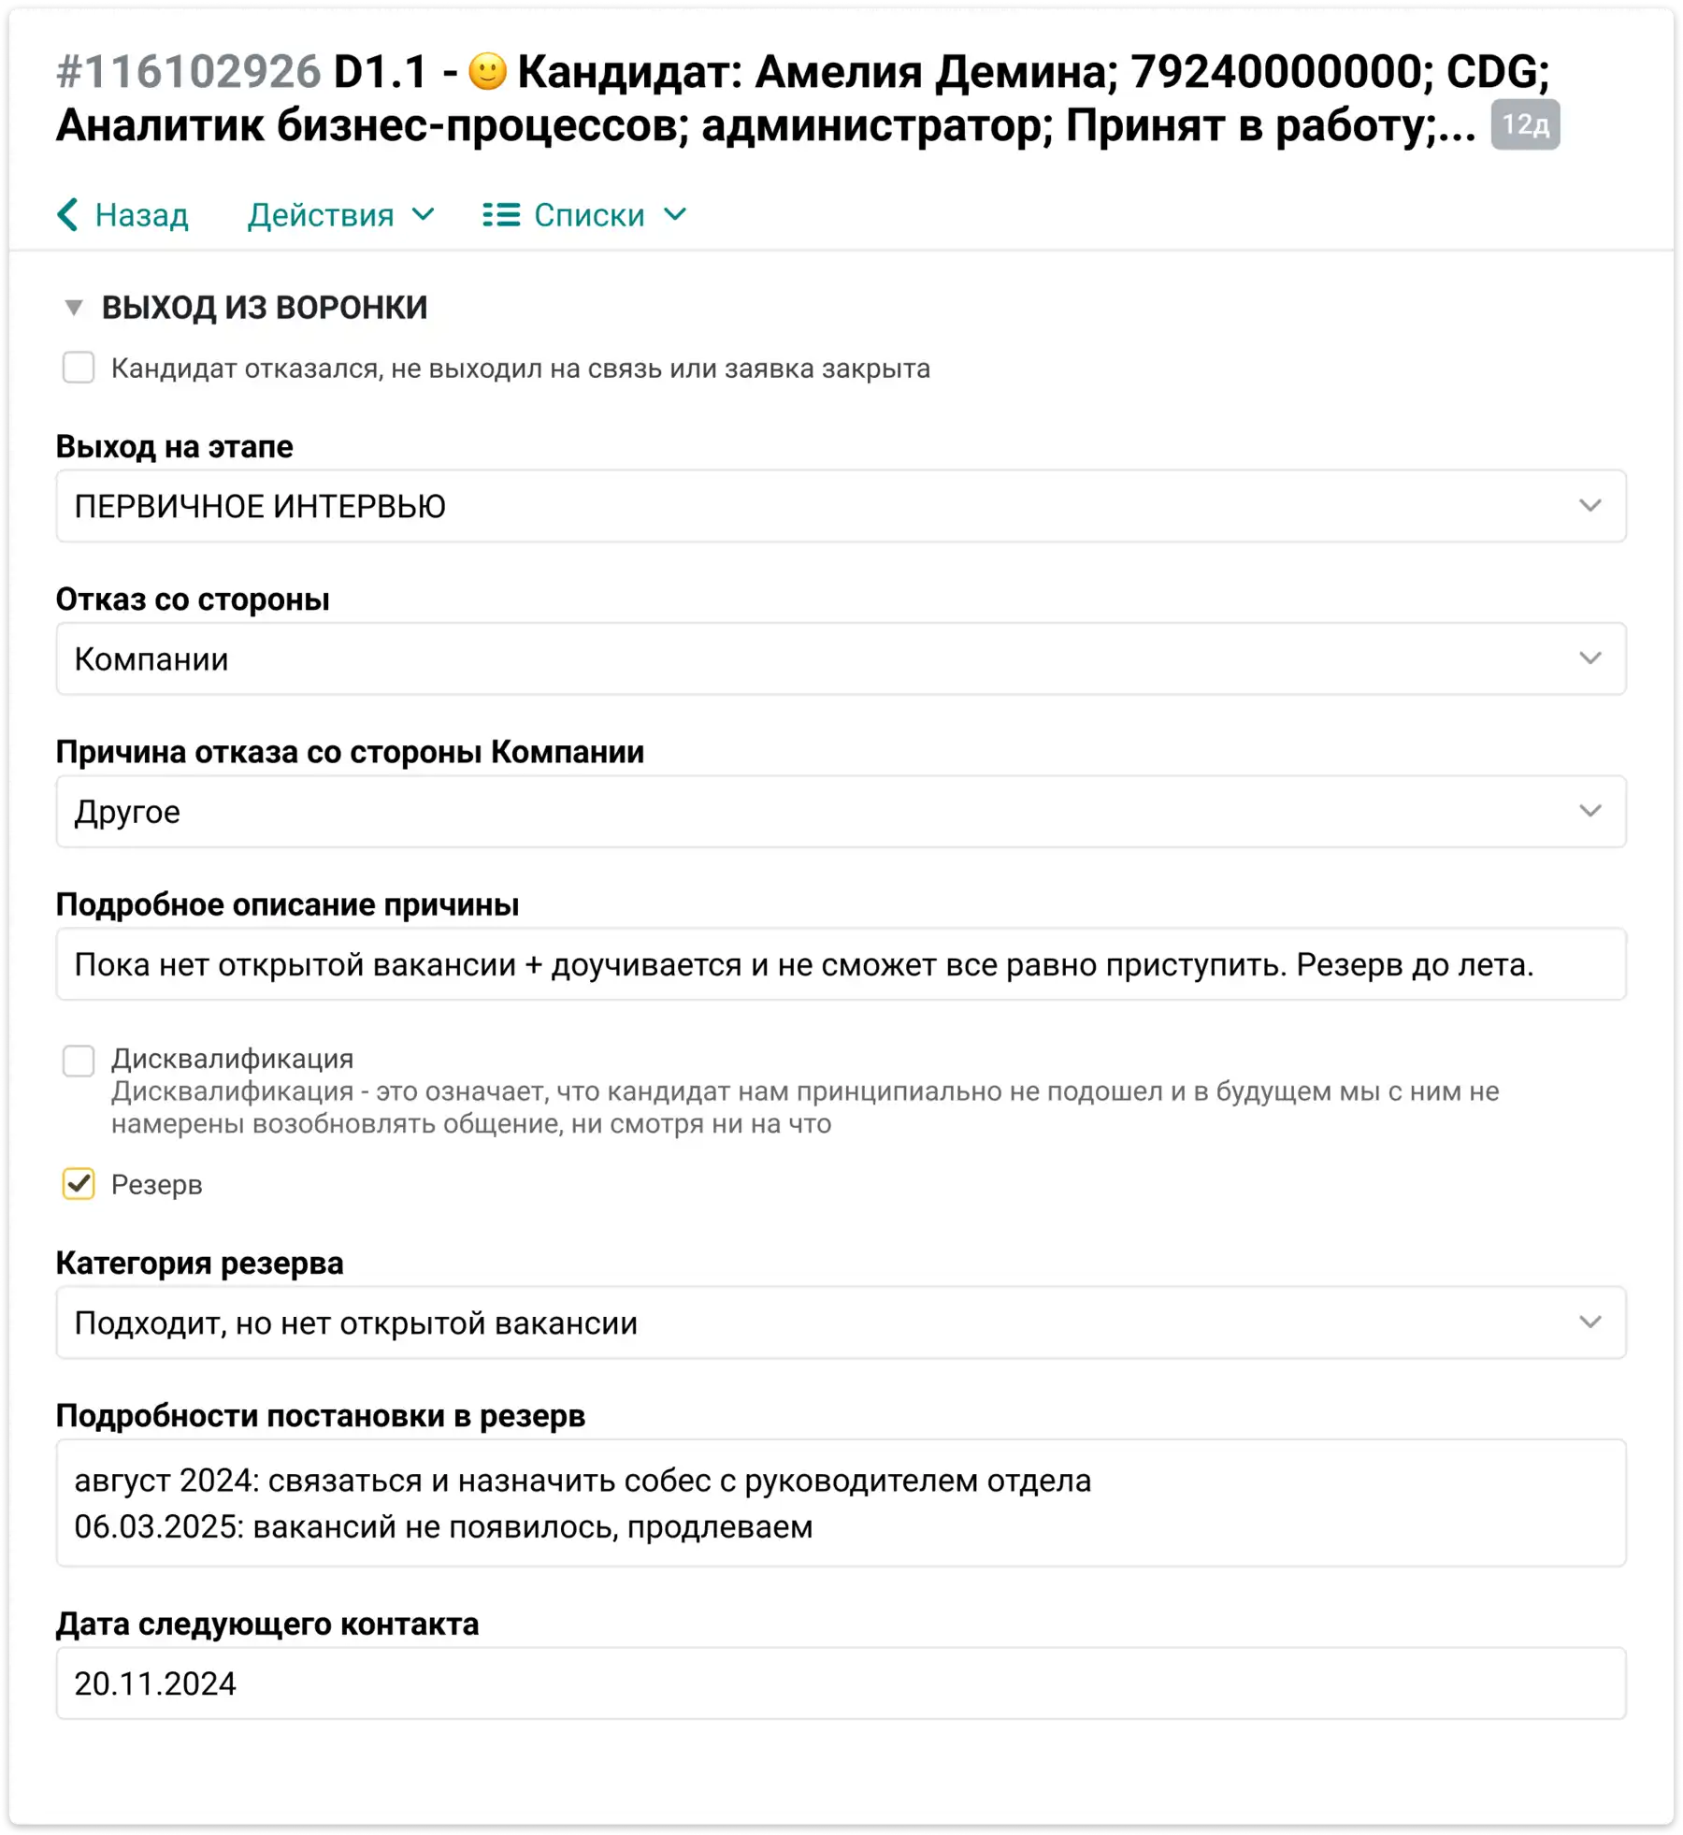Open the Отказ со стороны dropdown

tap(841, 658)
